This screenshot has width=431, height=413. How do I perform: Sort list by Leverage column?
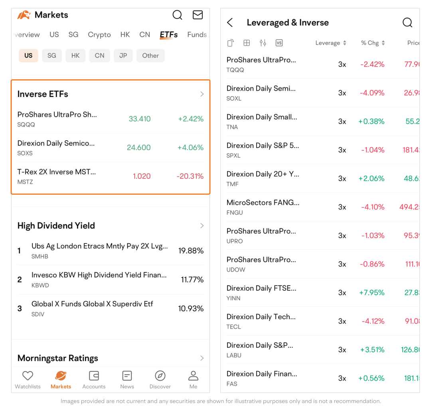pyautogui.click(x=330, y=43)
